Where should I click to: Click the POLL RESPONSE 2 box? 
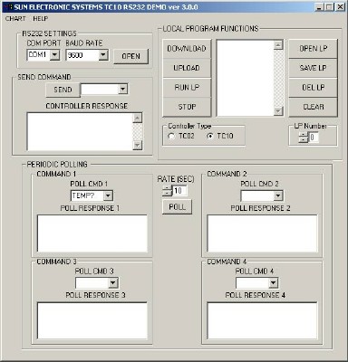pos(262,233)
